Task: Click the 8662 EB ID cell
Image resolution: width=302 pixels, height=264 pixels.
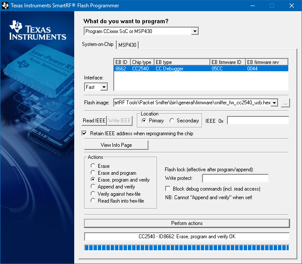Action: (121, 69)
